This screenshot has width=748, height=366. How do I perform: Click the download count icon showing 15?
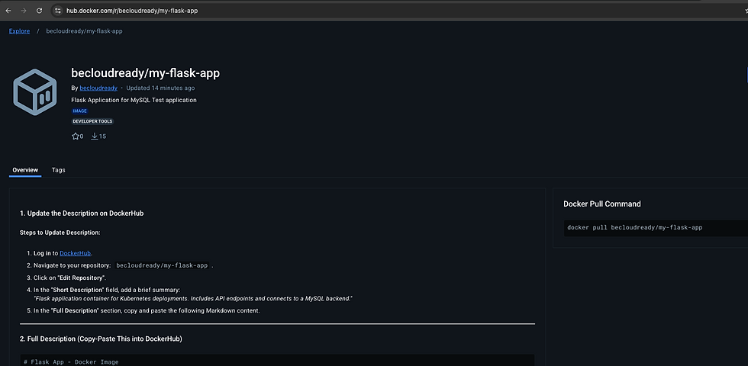click(95, 136)
